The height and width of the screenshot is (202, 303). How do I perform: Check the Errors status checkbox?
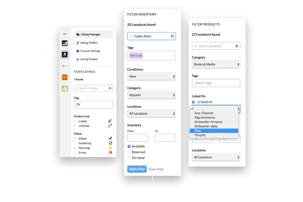(75, 153)
